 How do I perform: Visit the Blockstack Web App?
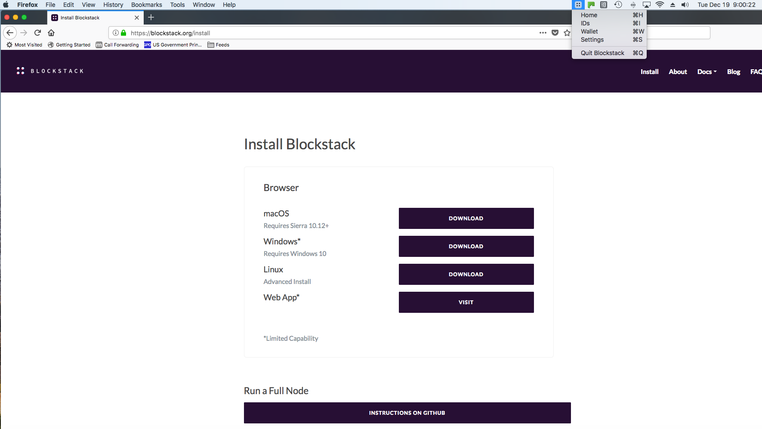click(x=466, y=302)
